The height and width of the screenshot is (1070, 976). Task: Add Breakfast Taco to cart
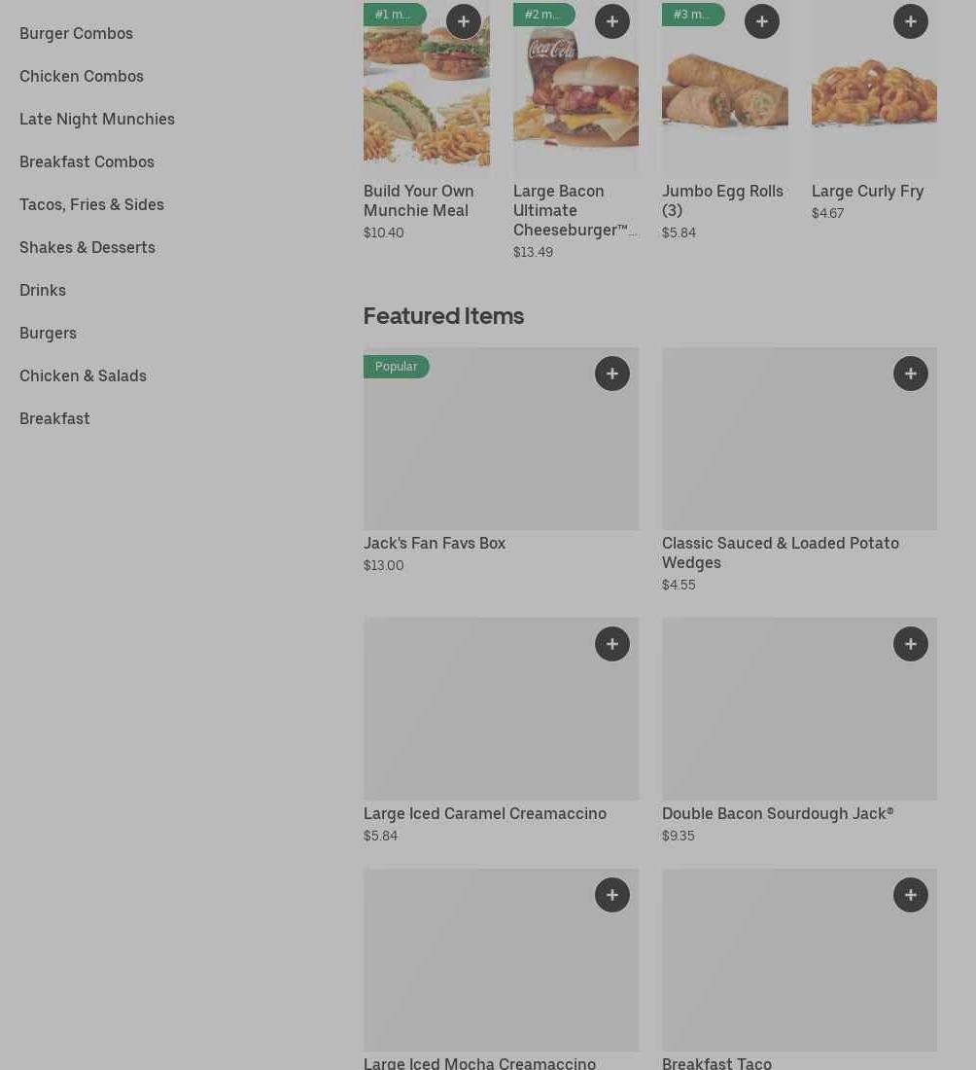910,895
